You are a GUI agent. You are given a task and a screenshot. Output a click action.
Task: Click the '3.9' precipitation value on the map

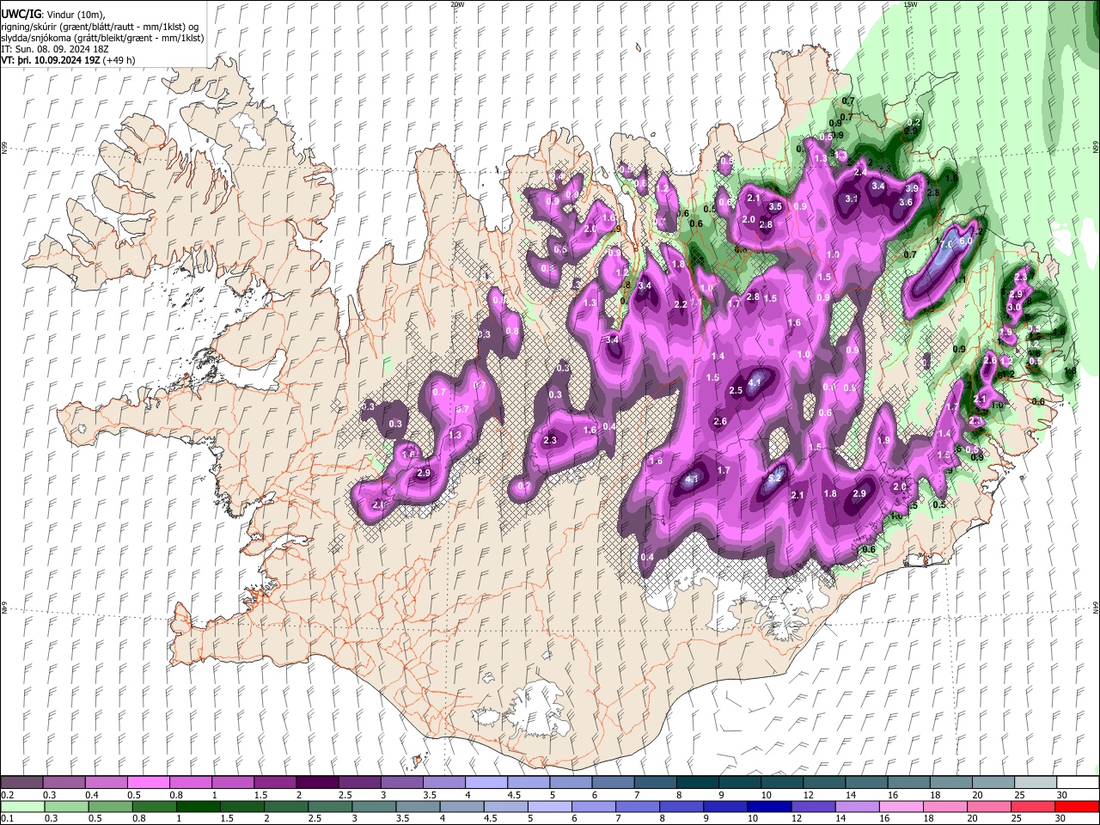point(912,188)
